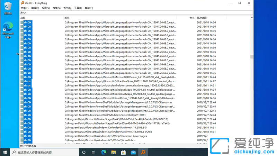This screenshot has height=156, width=277.
Task: Click the 2021/6/18 14:35 modified date
Action: (206, 73)
